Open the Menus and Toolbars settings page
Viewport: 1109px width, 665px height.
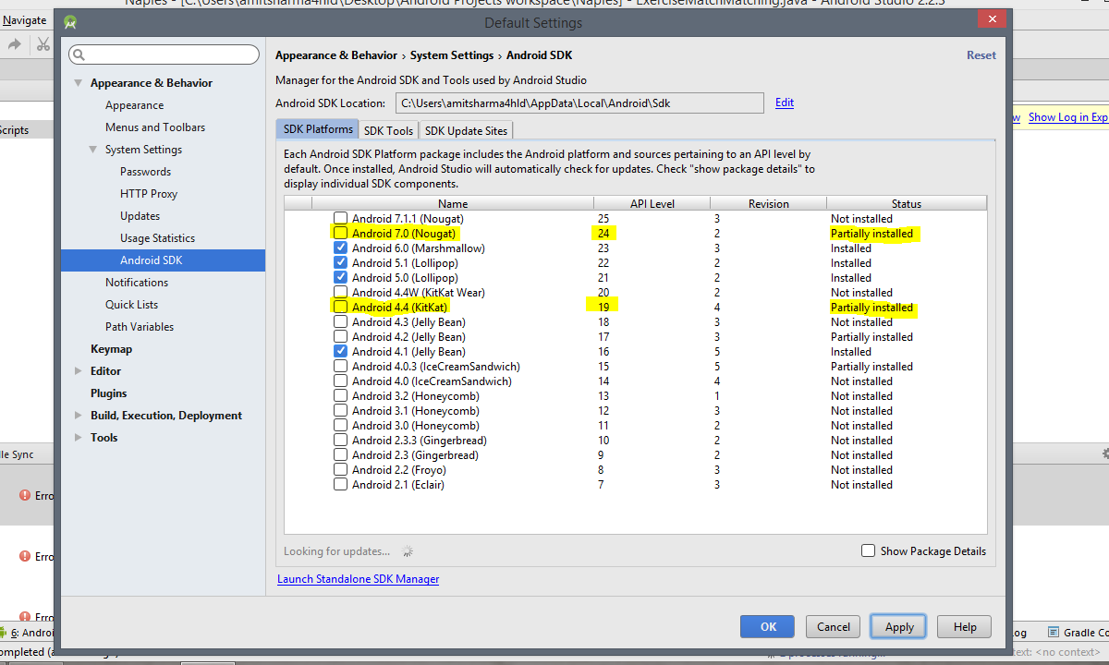coord(155,127)
